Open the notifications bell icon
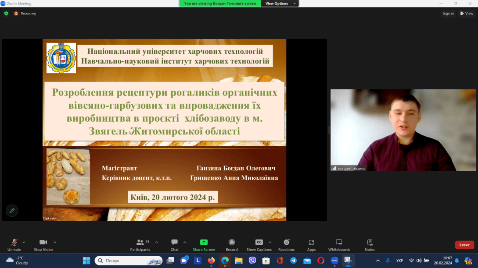This screenshot has width=478, height=268. [457, 261]
